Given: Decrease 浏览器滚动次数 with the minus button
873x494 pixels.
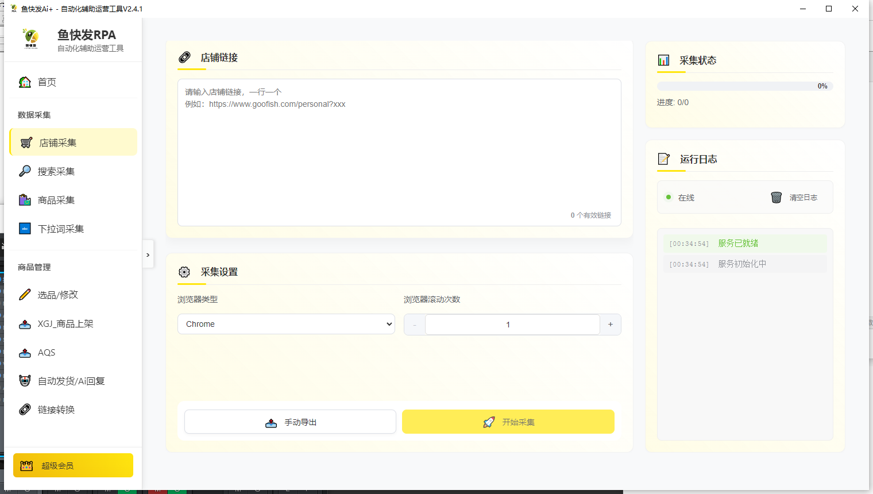Looking at the screenshot, I should click(x=415, y=325).
